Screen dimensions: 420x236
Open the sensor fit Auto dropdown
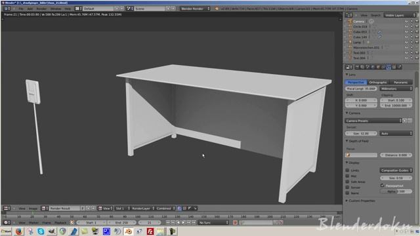396,133
